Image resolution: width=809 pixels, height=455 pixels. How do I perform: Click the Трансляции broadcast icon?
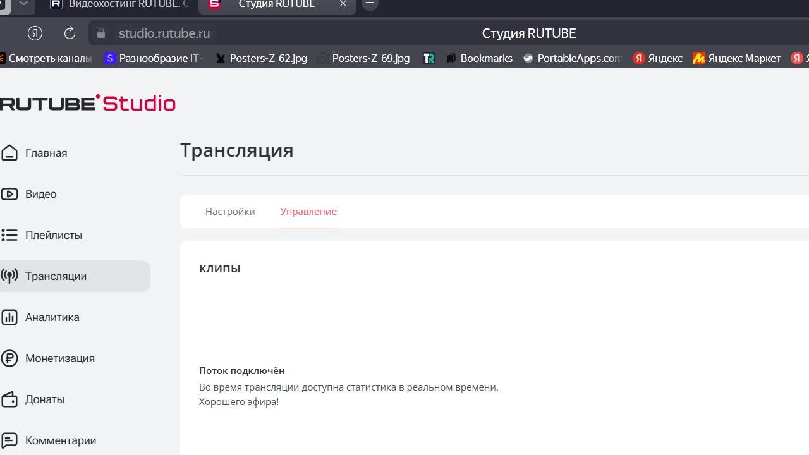tap(9, 276)
